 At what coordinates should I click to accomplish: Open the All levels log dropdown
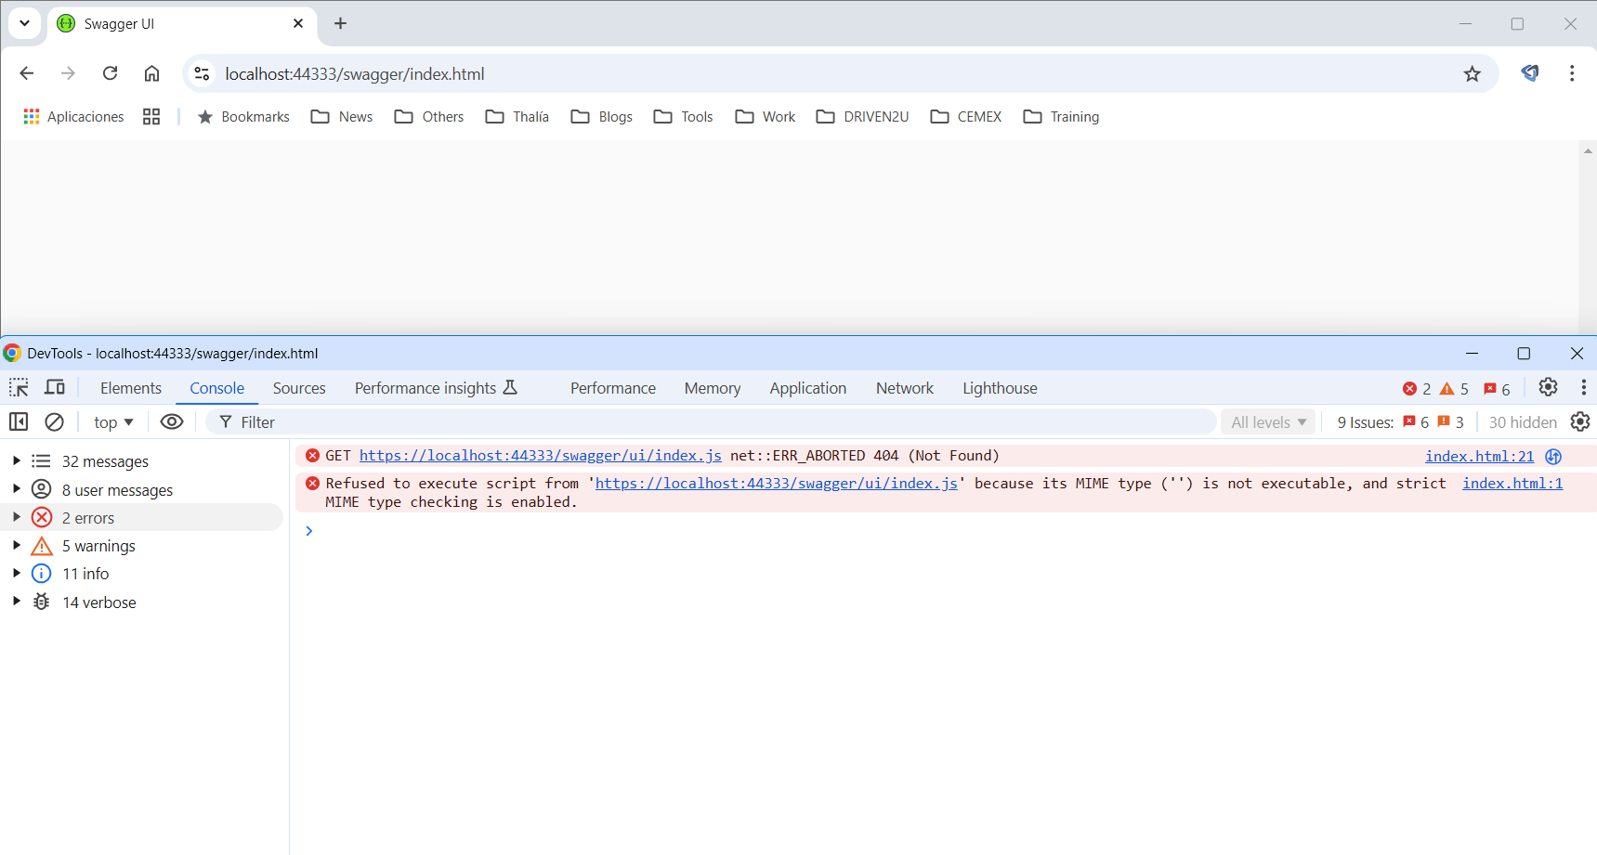click(1268, 422)
